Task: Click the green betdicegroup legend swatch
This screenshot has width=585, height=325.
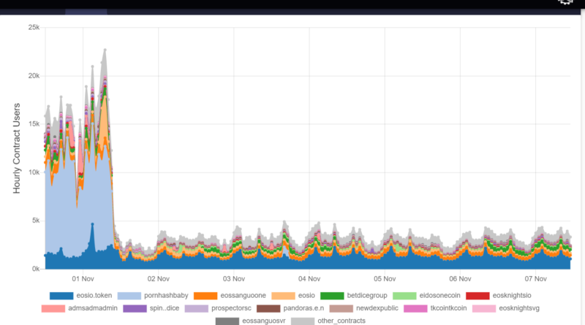Action: tap(333, 296)
